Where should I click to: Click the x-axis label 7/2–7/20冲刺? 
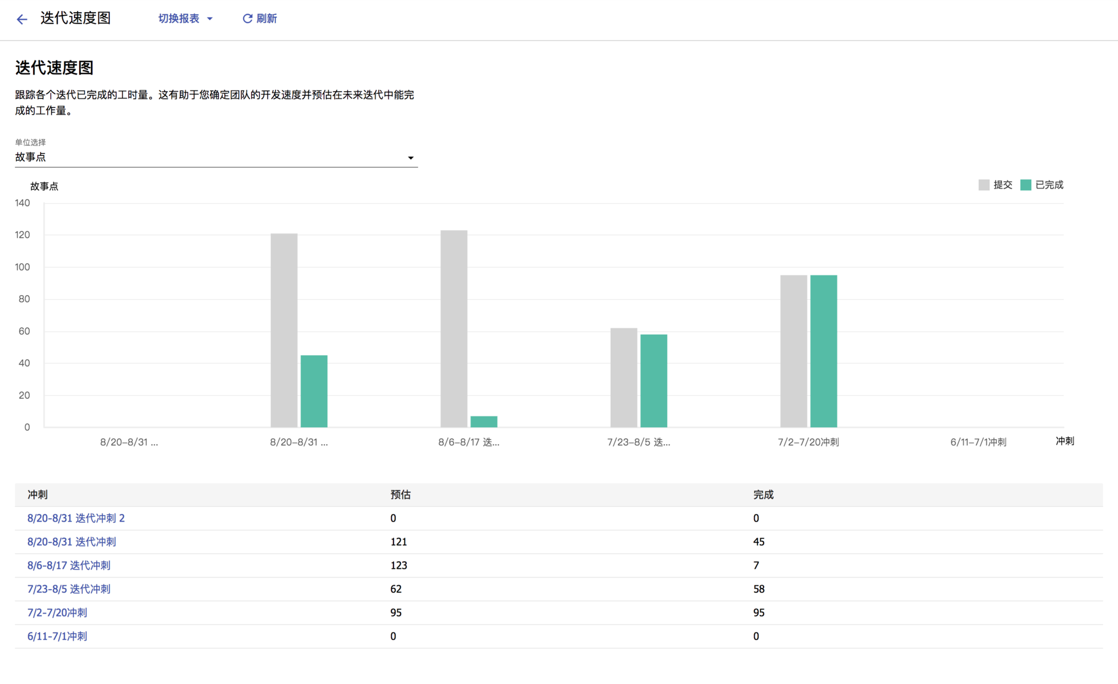click(x=808, y=442)
